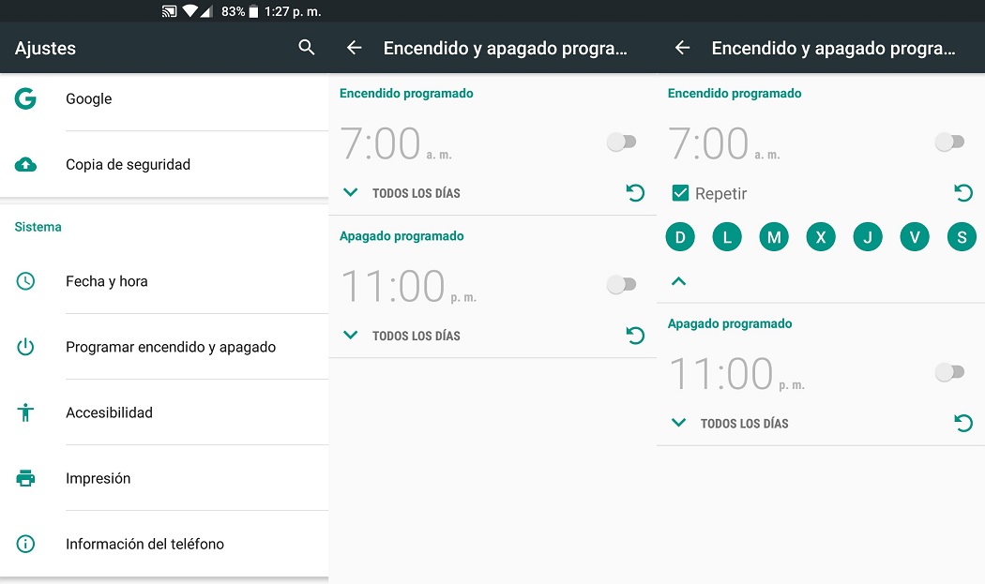This screenshot has width=985, height=584.
Task: Tap the Impresión printer icon
Action: 25,478
